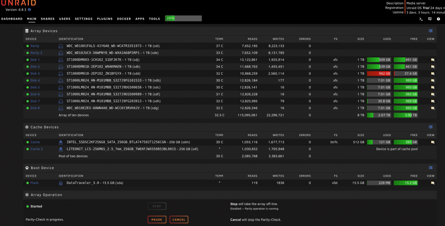Image resolution: width=445 pixels, height=226 pixels.
Task: Click array total writes 22,296,721
Action: (275, 115)
